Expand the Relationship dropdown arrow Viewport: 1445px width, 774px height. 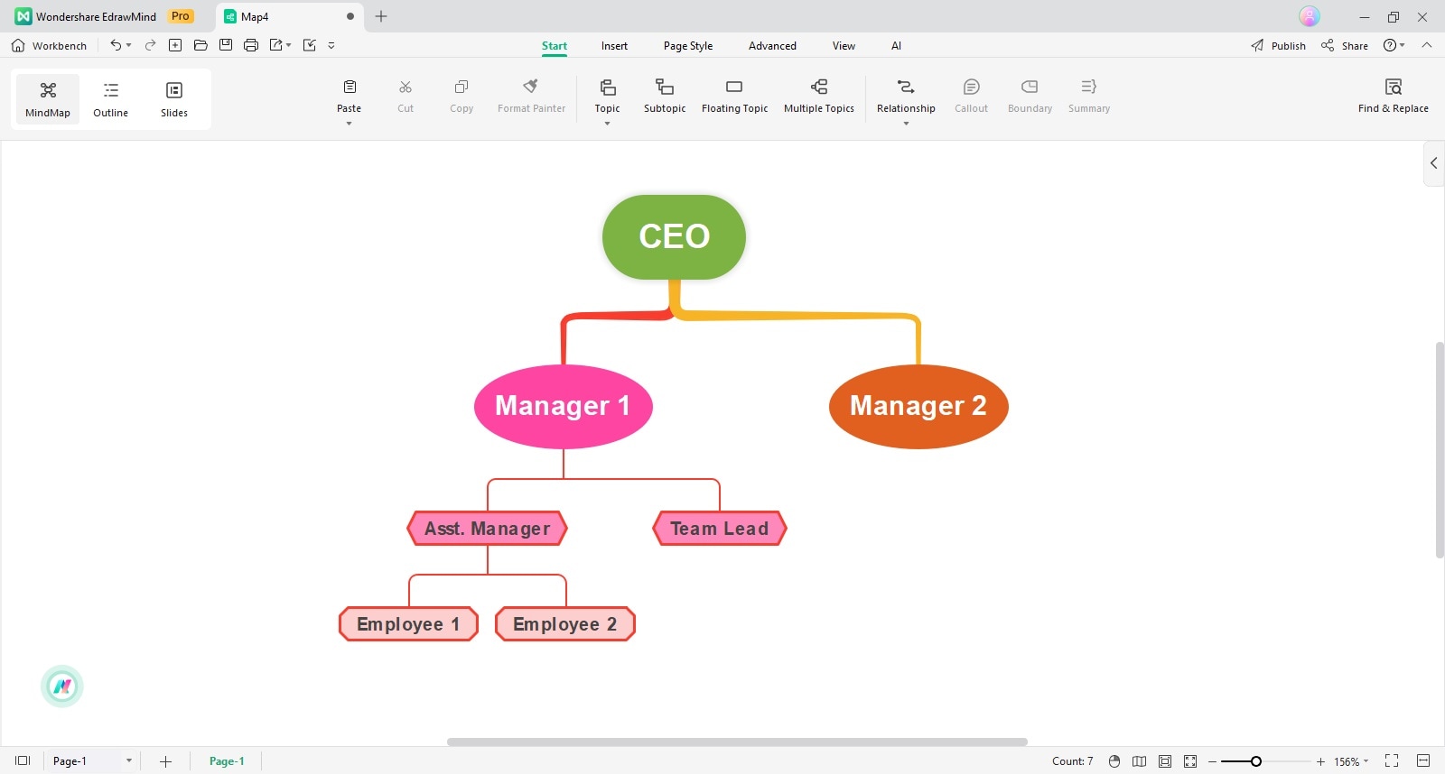(x=906, y=124)
